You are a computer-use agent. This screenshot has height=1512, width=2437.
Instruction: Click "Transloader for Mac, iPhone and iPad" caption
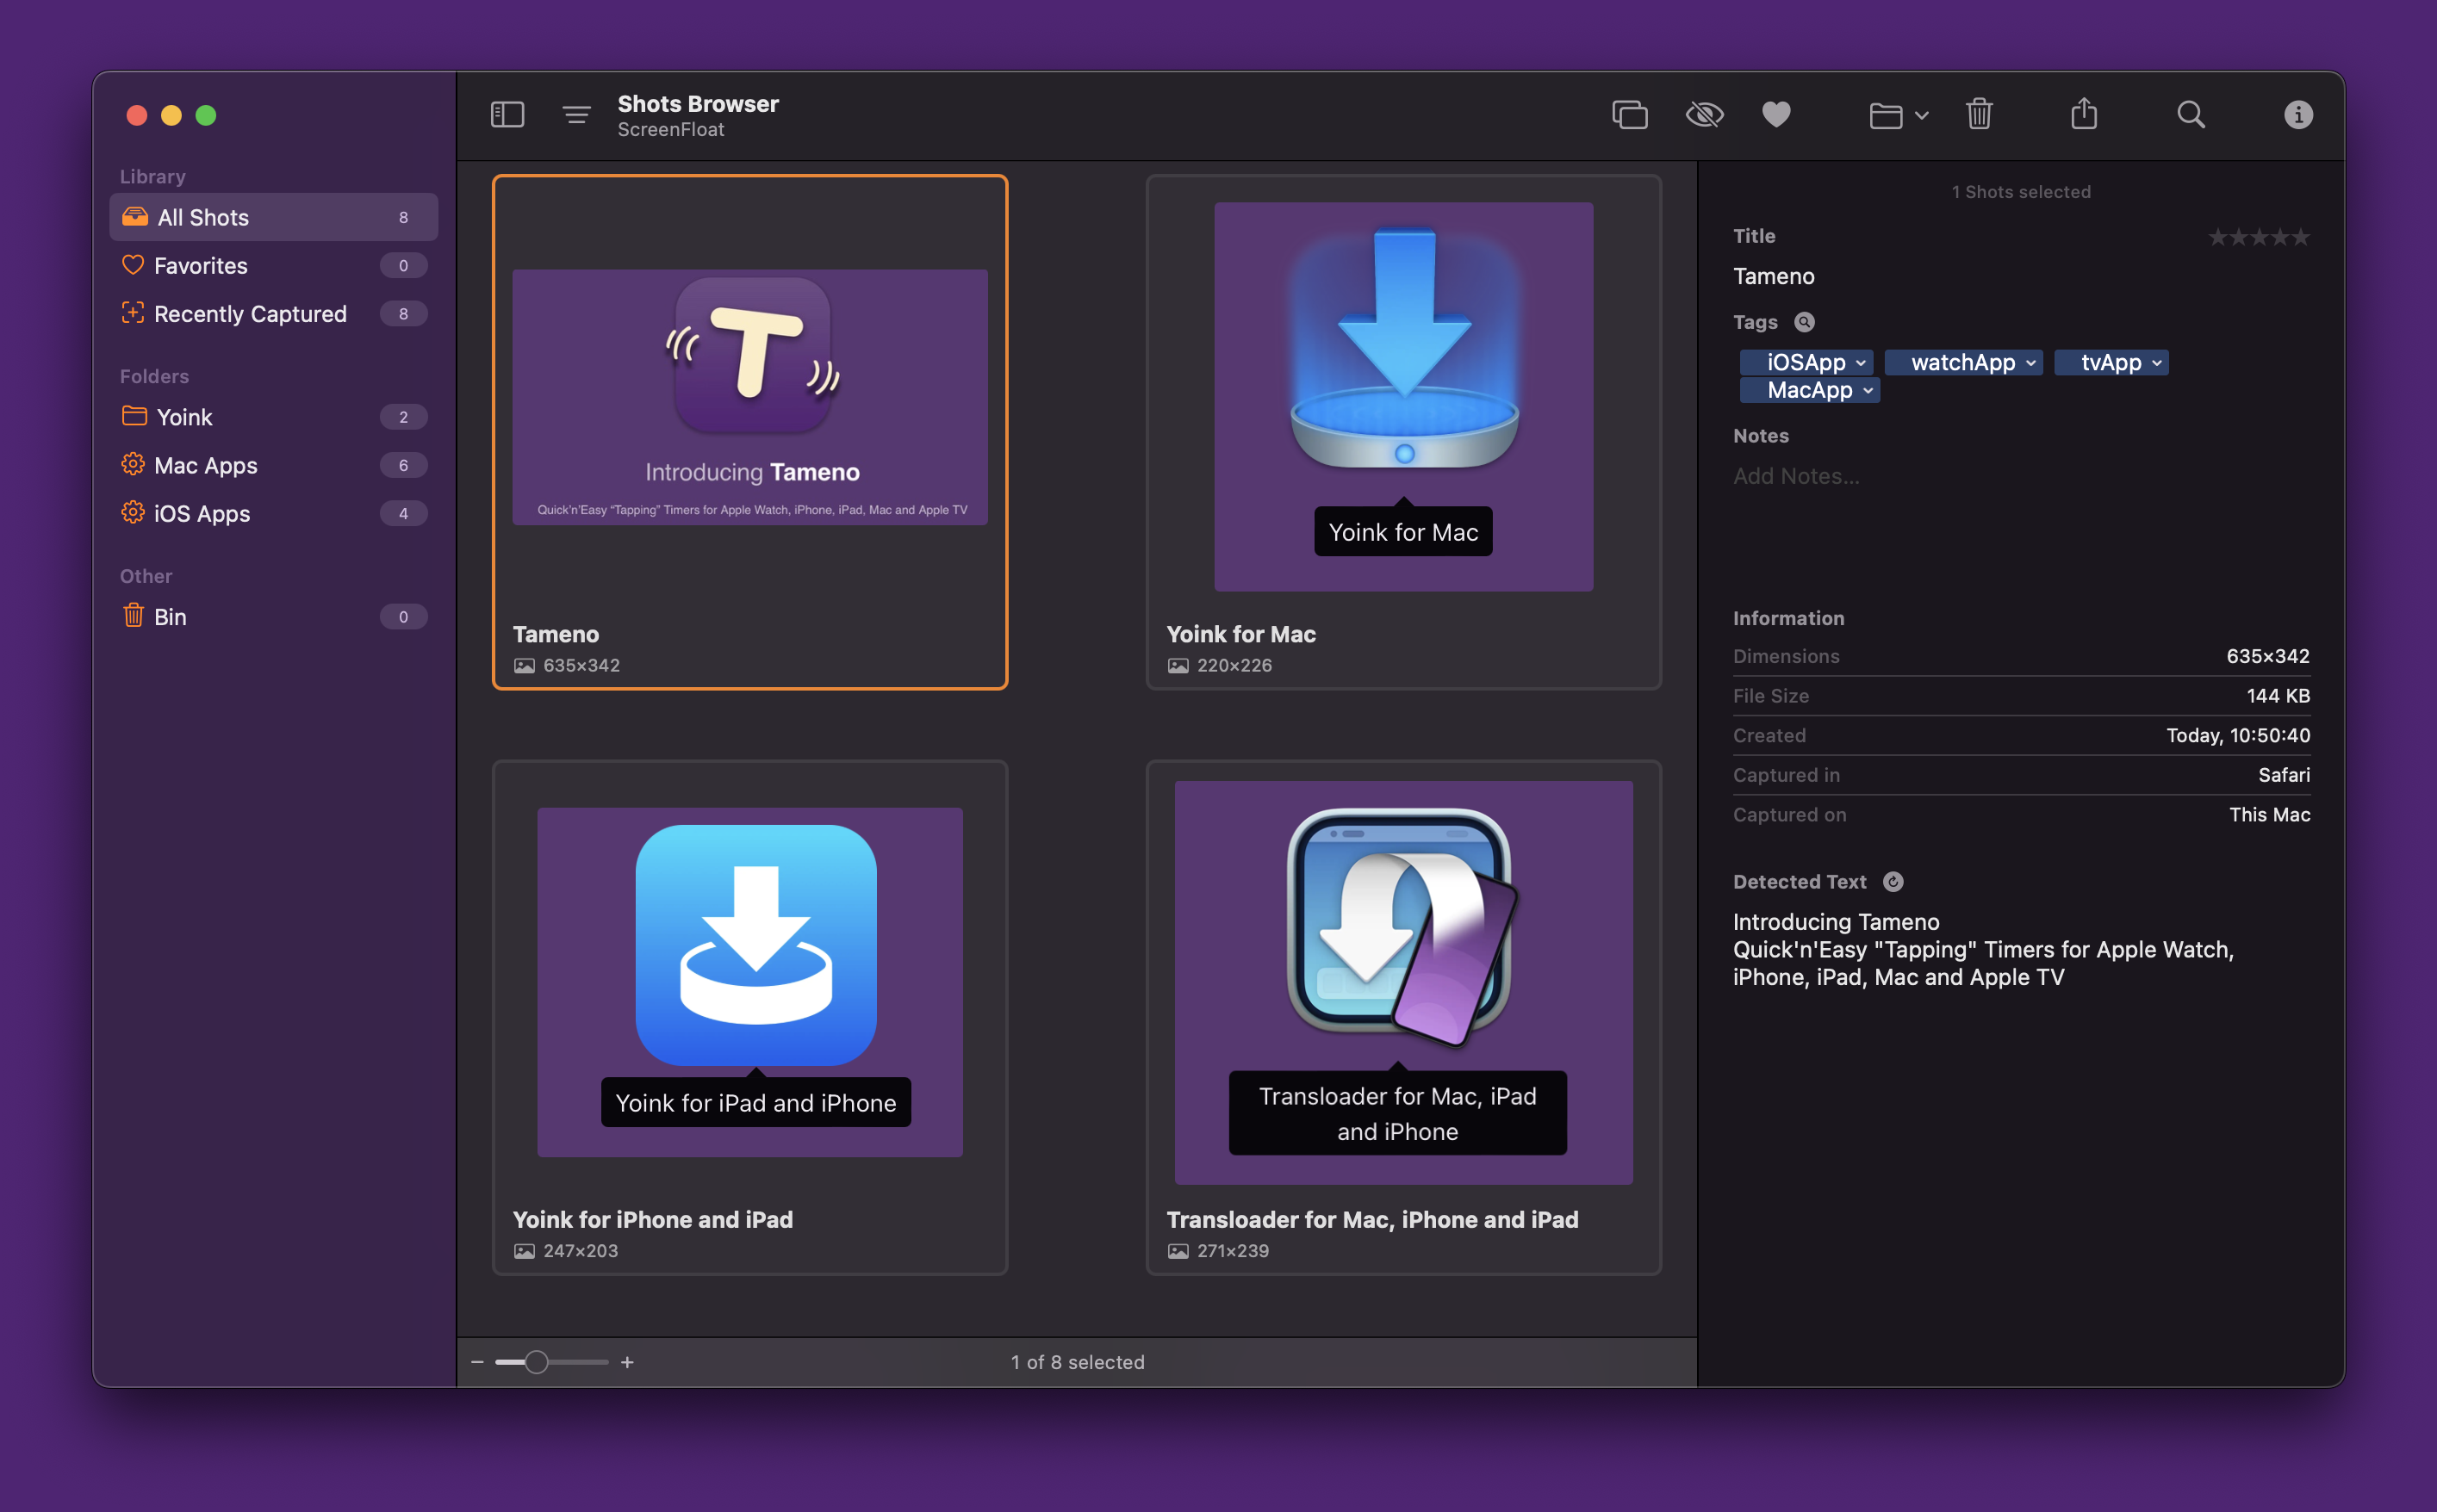pos(1371,1219)
